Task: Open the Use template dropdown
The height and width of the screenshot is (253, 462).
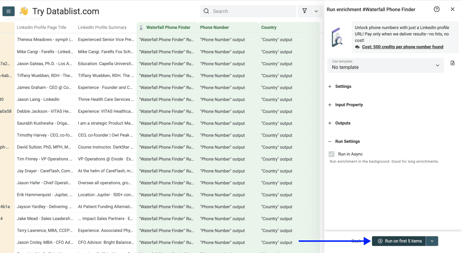Action: coord(385,65)
